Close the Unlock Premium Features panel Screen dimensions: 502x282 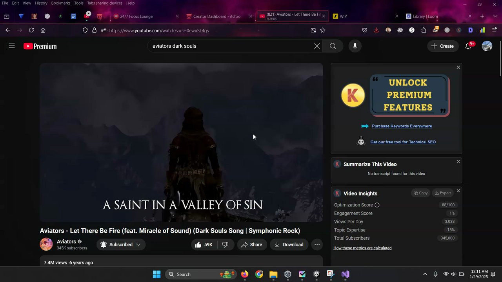point(458,67)
